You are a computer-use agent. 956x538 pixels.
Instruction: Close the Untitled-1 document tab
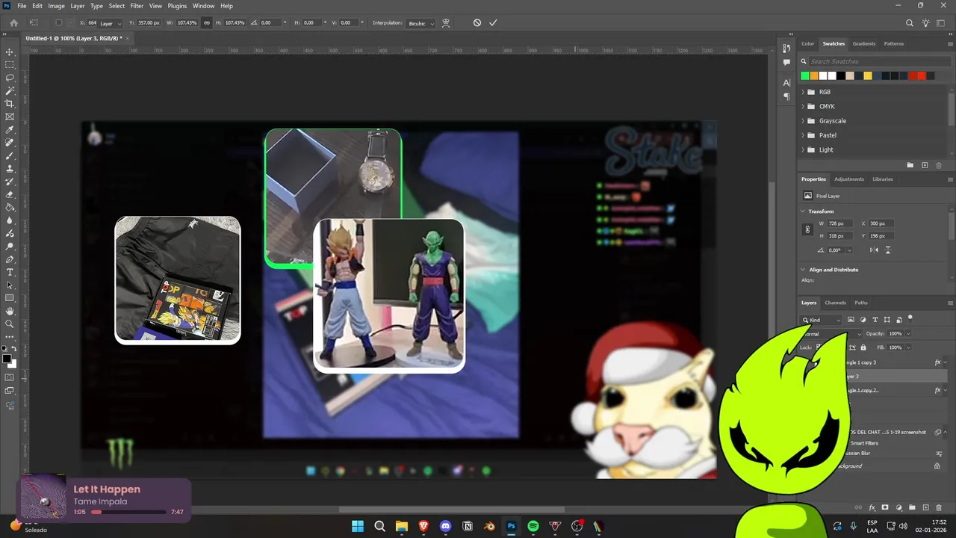(128, 38)
